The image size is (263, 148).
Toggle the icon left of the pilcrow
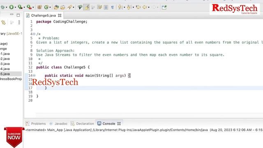point(106,7)
